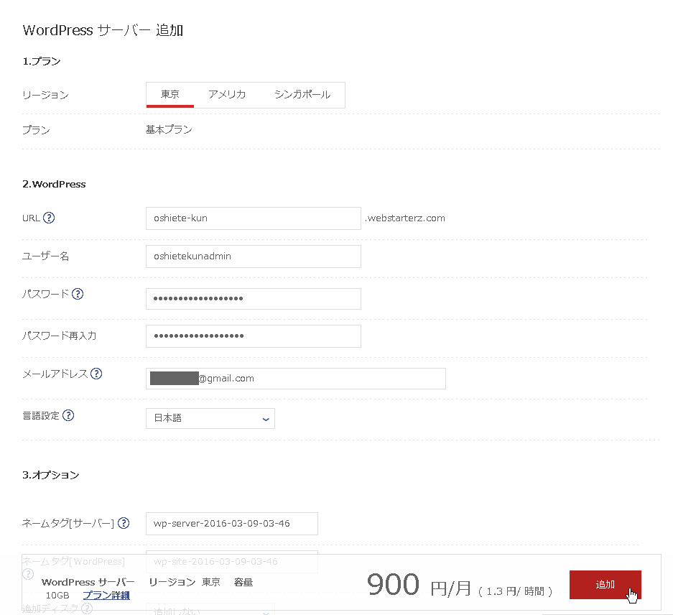Focus the パスワード input field
Viewport: 673px width, 615px height.
(254, 298)
